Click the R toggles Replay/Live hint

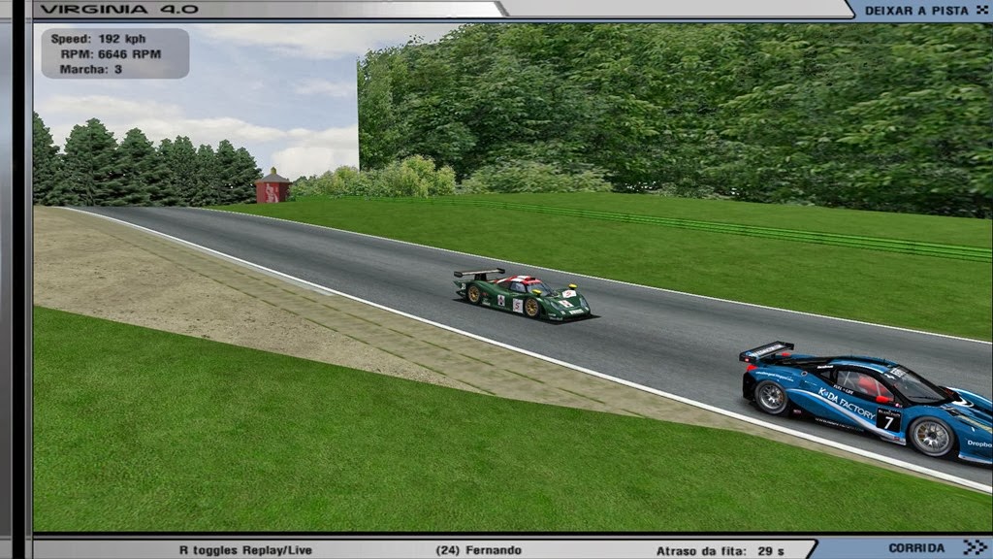pyautogui.click(x=245, y=550)
